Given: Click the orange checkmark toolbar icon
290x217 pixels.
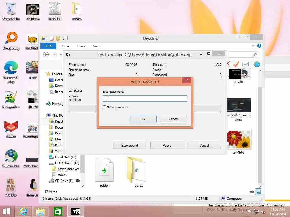Looking at the screenshot, I should click(x=236, y=64).
